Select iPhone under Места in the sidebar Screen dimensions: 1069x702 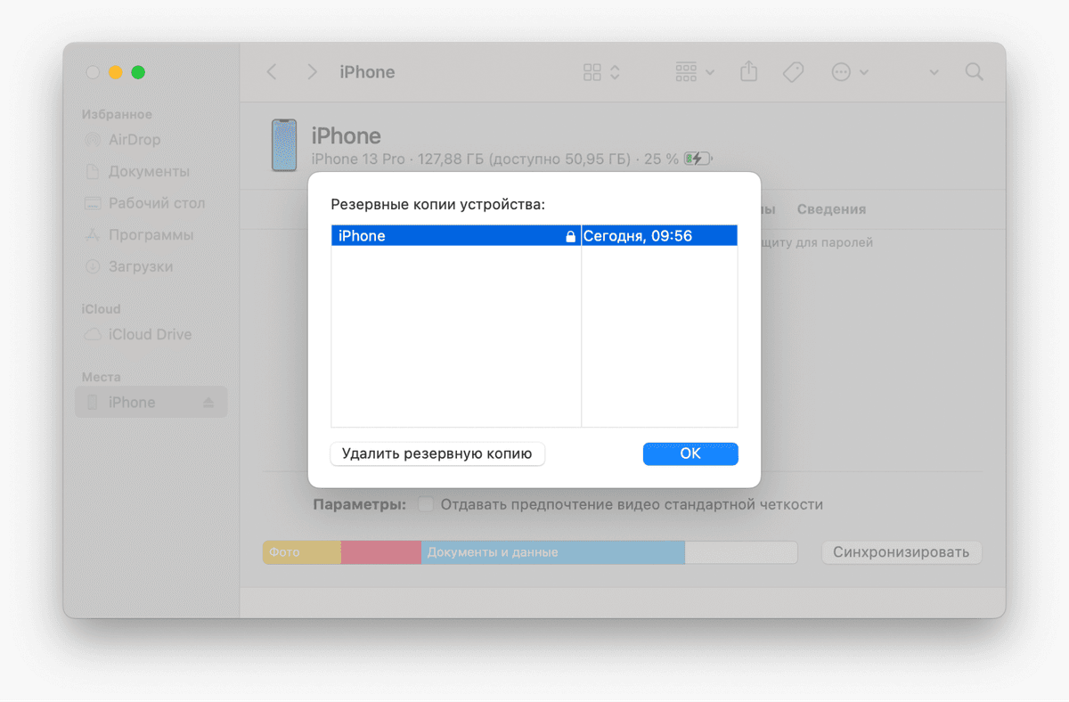click(151, 403)
